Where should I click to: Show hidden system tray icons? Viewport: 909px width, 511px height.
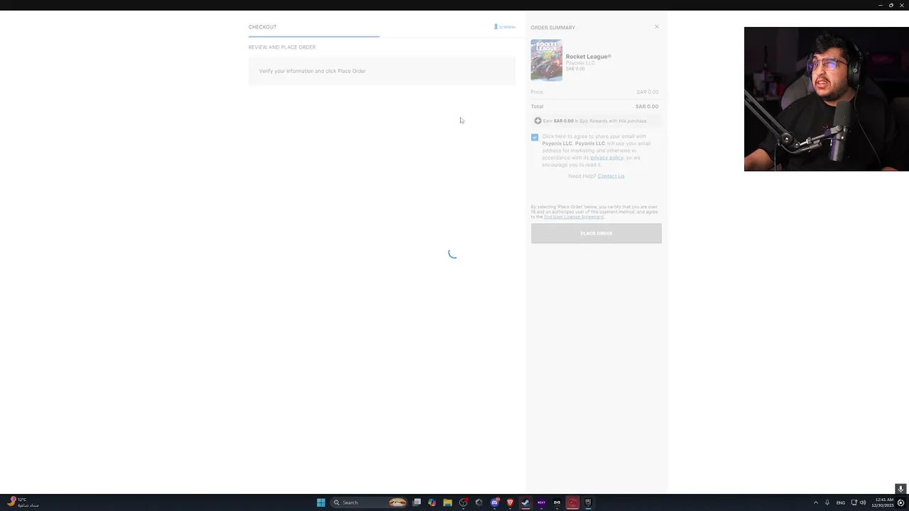[x=815, y=502]
